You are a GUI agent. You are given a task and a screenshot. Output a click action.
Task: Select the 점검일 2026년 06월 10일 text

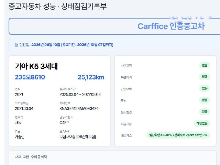pyautogui.click(x=40, y=45)
